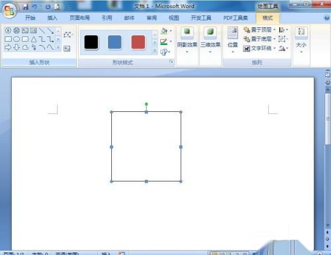Click the Shape Outline pen icon
The height and width of the screenshot is (255, 331).
(164, 42)
